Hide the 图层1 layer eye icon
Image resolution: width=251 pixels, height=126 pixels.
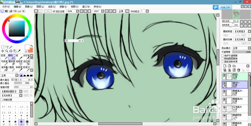coord(224,75)
